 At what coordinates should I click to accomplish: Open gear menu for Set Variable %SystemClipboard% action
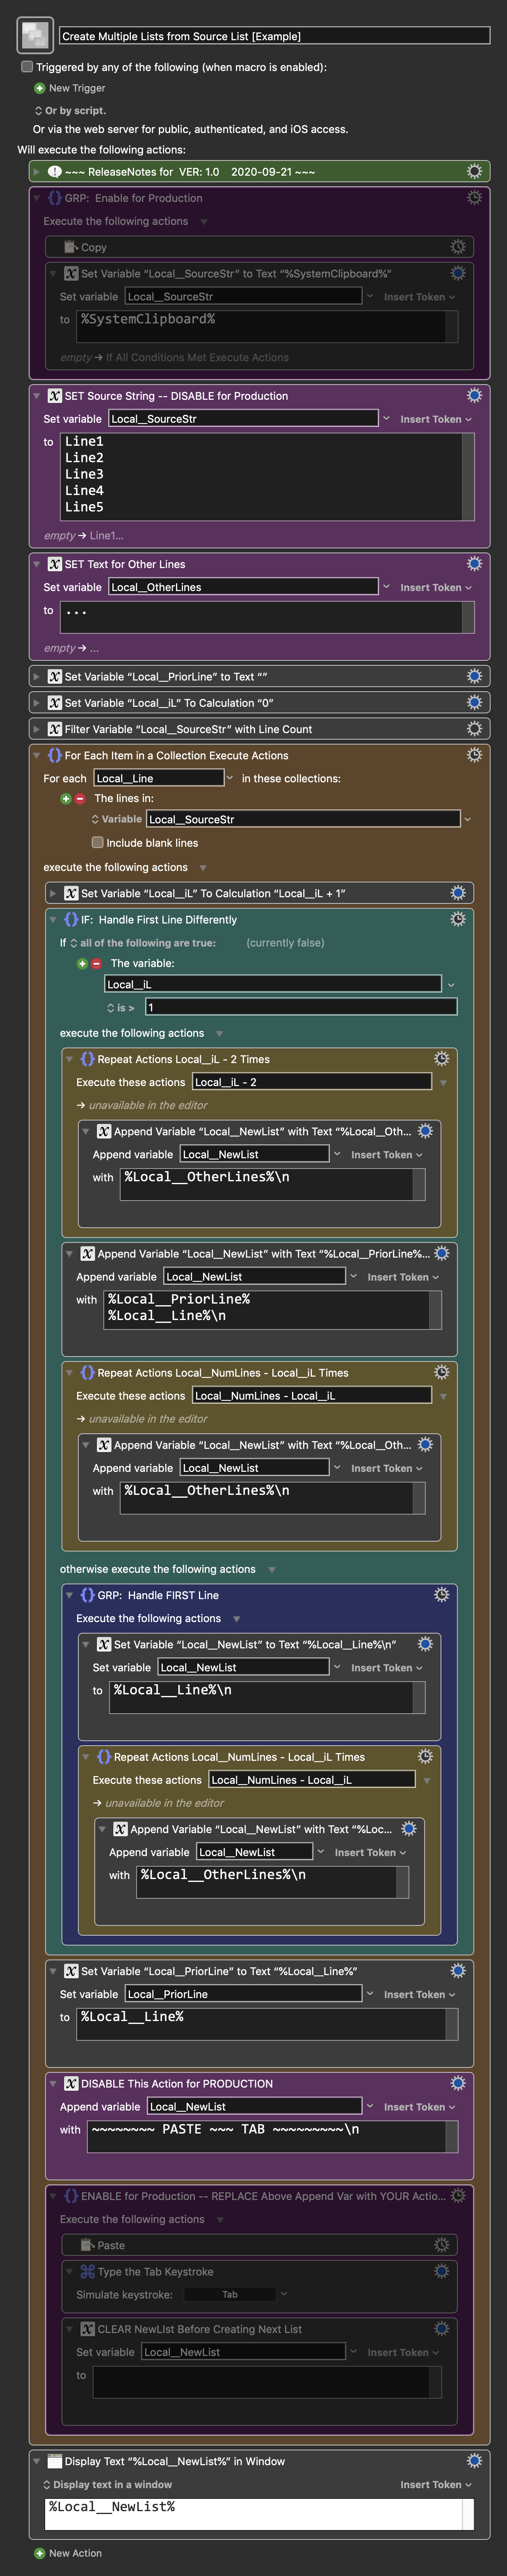458,273
